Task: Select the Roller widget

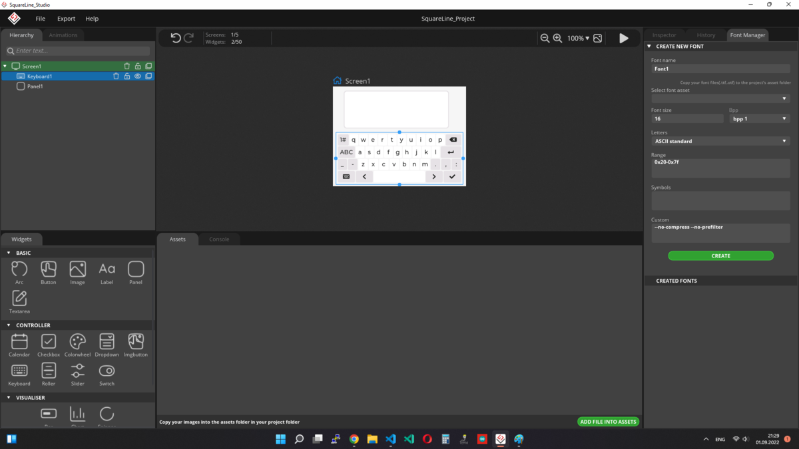Action: tap(49, 374)
